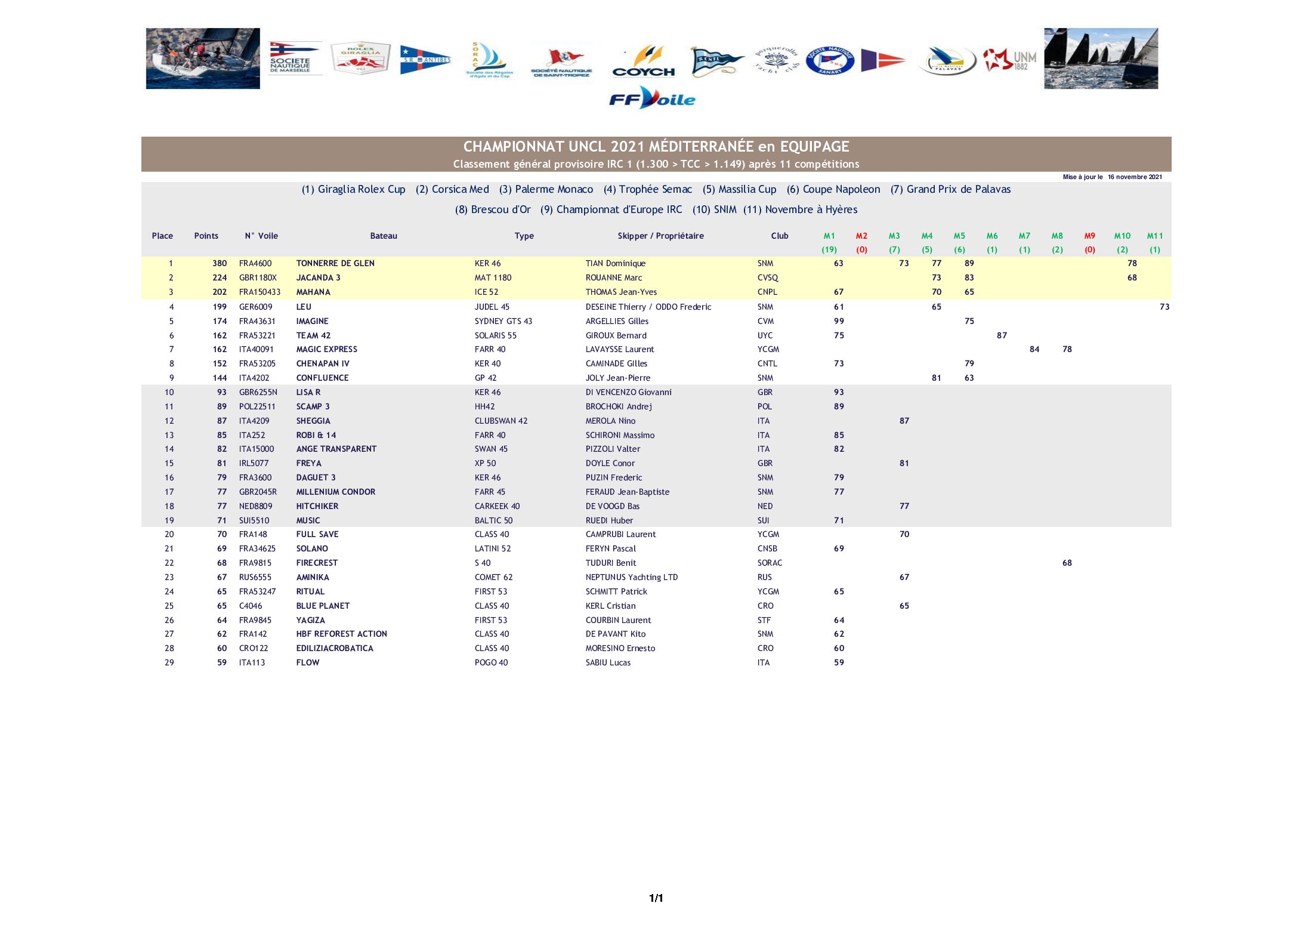This screenshot has width=1313, height=928.
Task: Click the UNM 1882 logo
Action: pyautogui.click(x=1009, y=60)
